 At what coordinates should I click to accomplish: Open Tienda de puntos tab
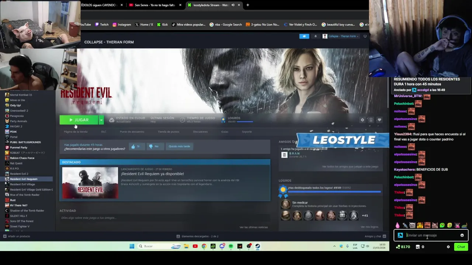169,132
